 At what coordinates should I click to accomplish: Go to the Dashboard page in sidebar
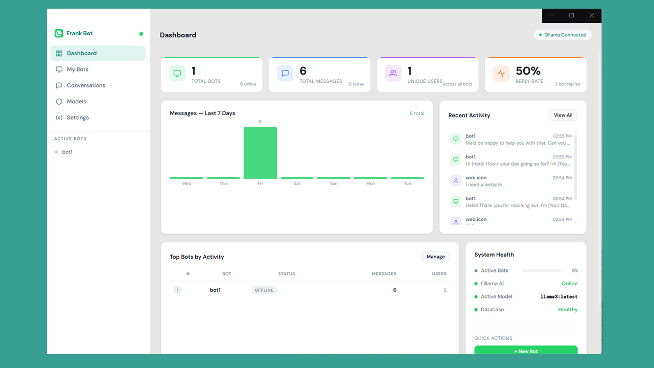point(98,53)
